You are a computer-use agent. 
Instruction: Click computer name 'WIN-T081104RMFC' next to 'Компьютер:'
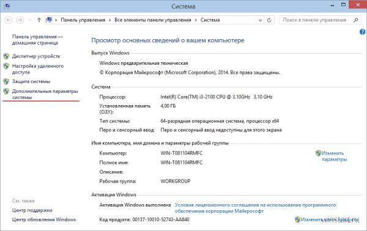(x=182, y=153)
